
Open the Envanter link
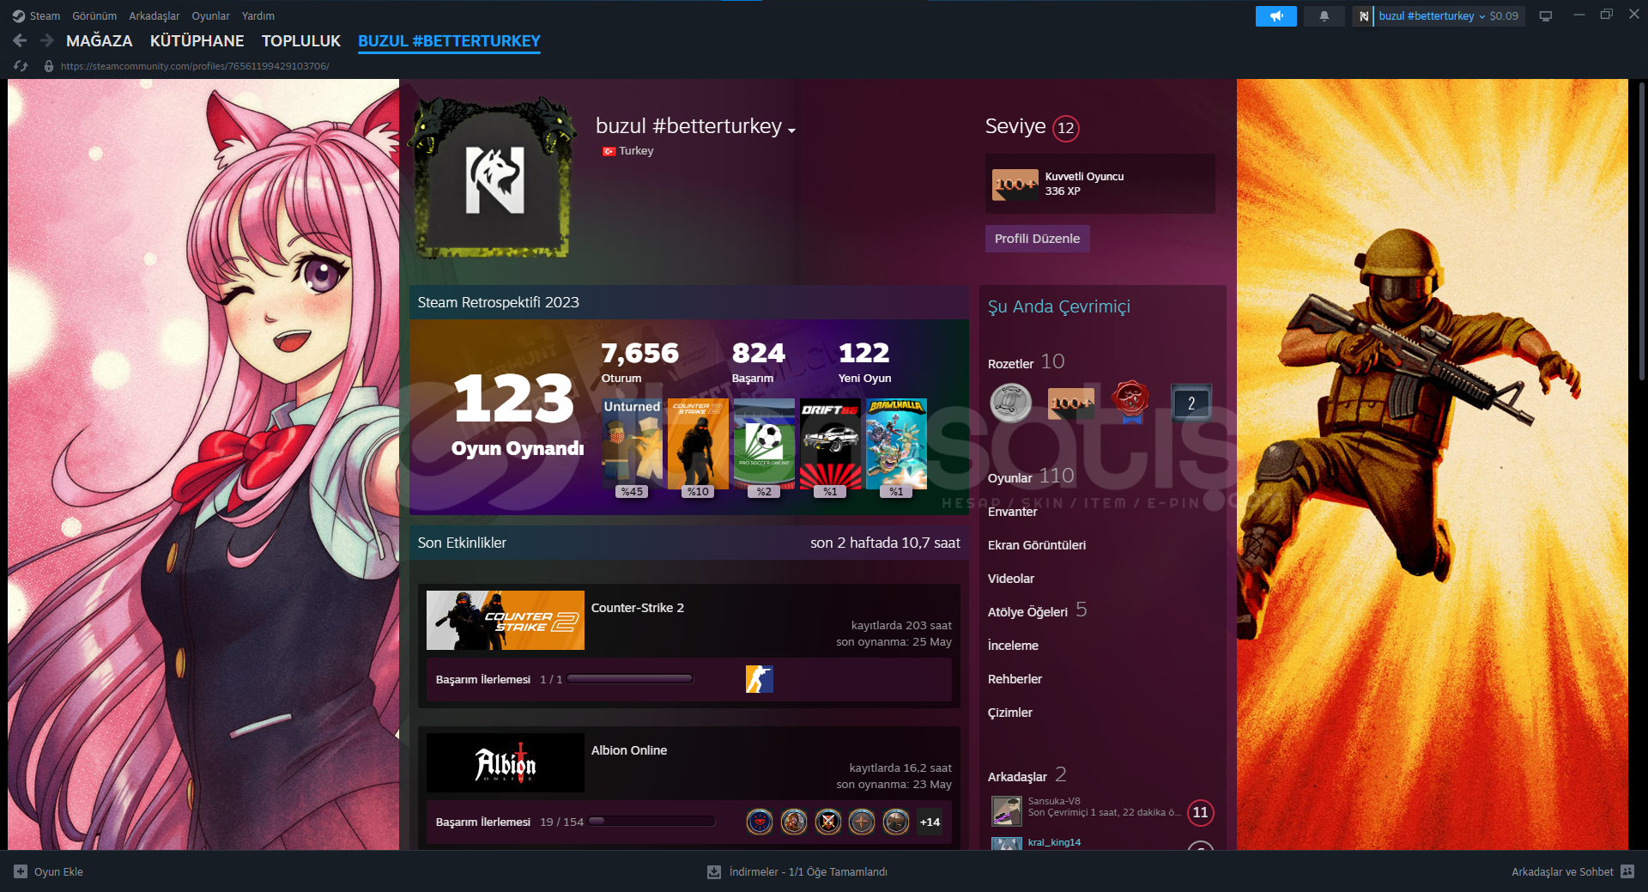1013,512
